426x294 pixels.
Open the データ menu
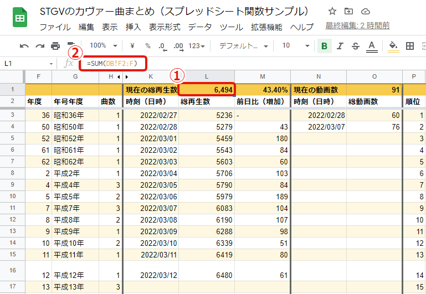tap(199, 27)
